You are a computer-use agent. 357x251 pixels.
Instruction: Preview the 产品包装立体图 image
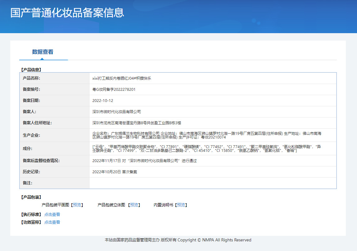134,205
